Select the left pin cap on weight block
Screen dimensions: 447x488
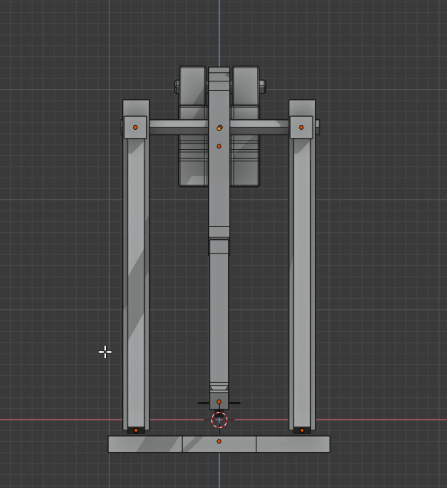pos(177,87)
